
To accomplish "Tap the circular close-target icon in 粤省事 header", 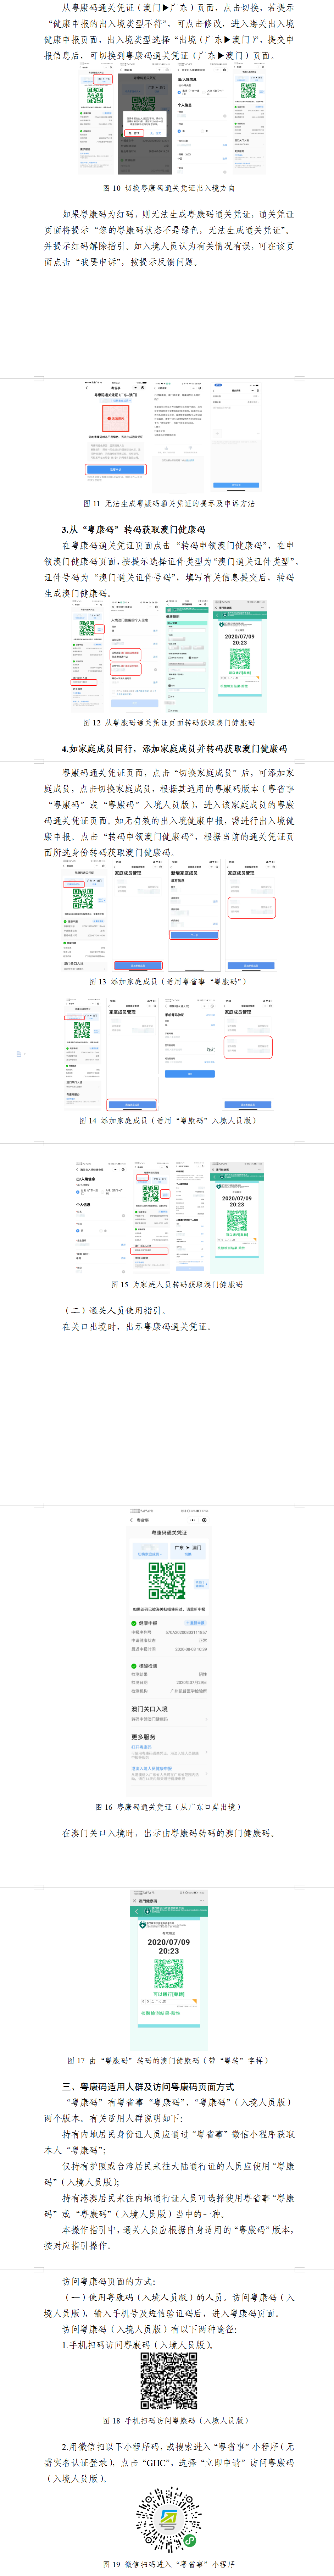I will [204, 1520].
